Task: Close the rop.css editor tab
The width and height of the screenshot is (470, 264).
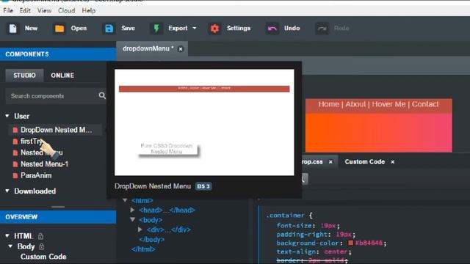Action: (x=330, y=162)
